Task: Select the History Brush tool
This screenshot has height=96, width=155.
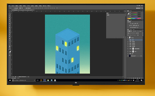Action: pyautogui.click(x=10, y=29)
